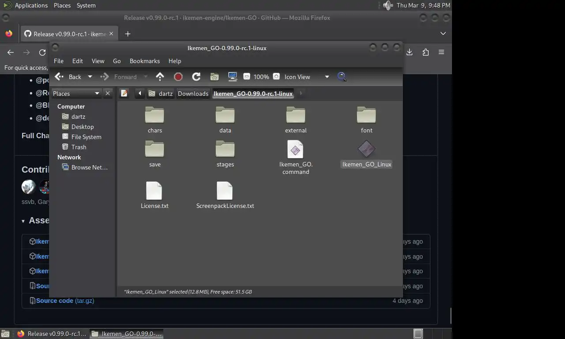This screenshot has width=565, height=339.
Task: Zoom out with the minus icon
Action: [x=247, y=76]
